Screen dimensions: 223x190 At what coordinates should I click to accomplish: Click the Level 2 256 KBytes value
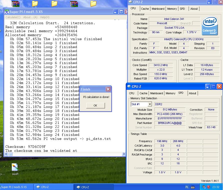click(207, 74)
